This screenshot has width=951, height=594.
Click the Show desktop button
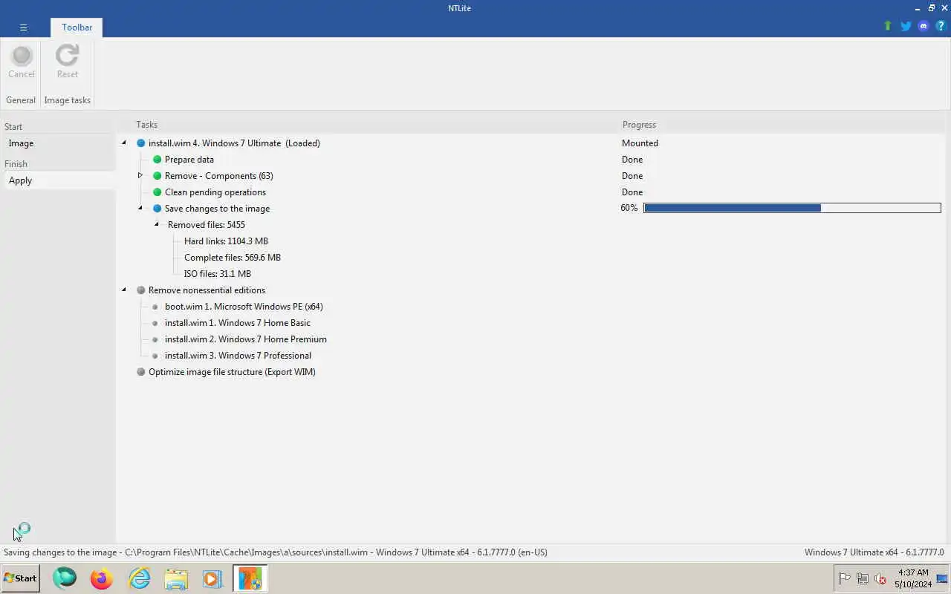tap(942, 578)
